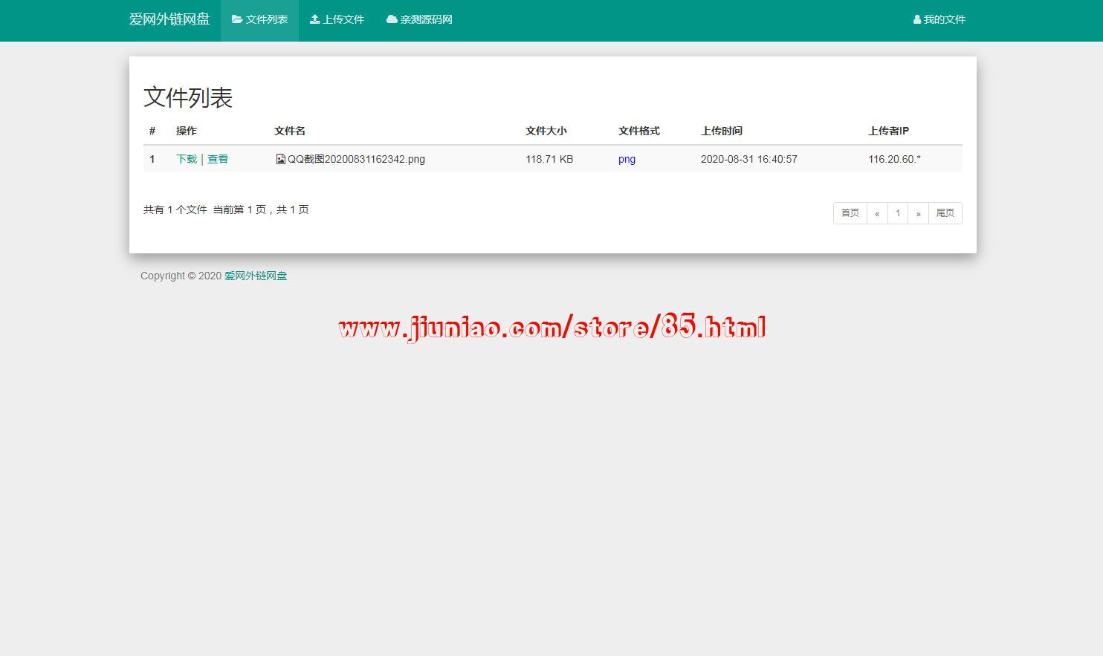The image size is (1103, 656).
Task: Click the » next page button
Action: pos(918,213)
